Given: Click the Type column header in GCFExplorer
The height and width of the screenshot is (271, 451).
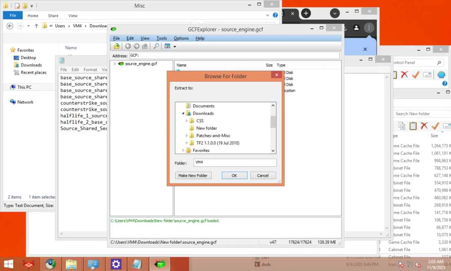Looking at the screenshot, I should click(281, 65).
